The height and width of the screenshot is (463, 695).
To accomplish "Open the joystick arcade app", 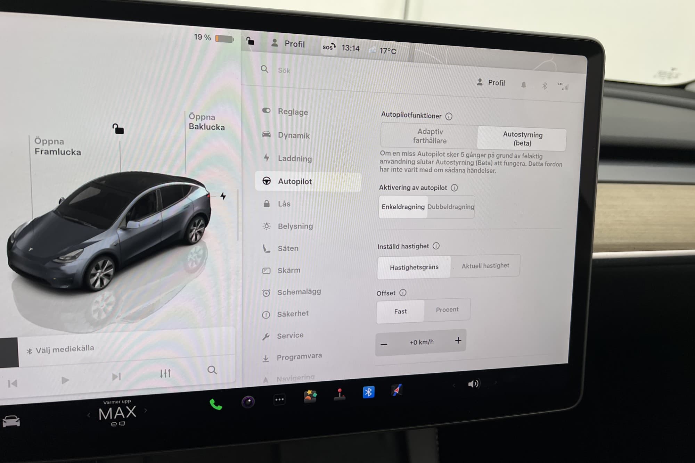I will tap(340, 395).
